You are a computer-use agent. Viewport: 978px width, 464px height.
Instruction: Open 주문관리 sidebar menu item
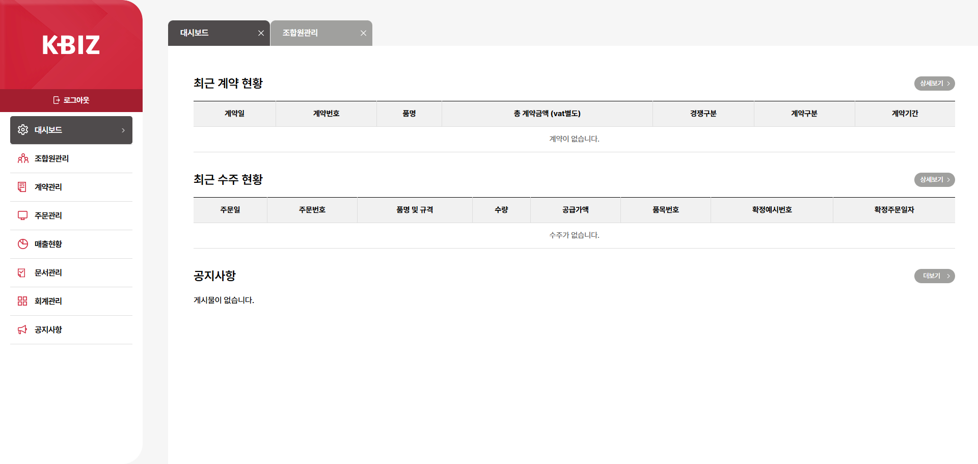tap(71, 215)
